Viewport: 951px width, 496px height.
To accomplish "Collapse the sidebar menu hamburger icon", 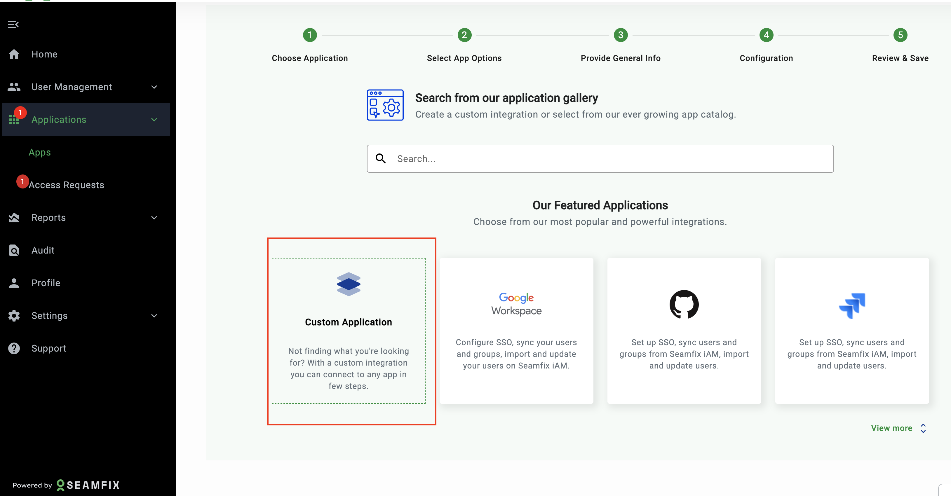I will (13, 24).
